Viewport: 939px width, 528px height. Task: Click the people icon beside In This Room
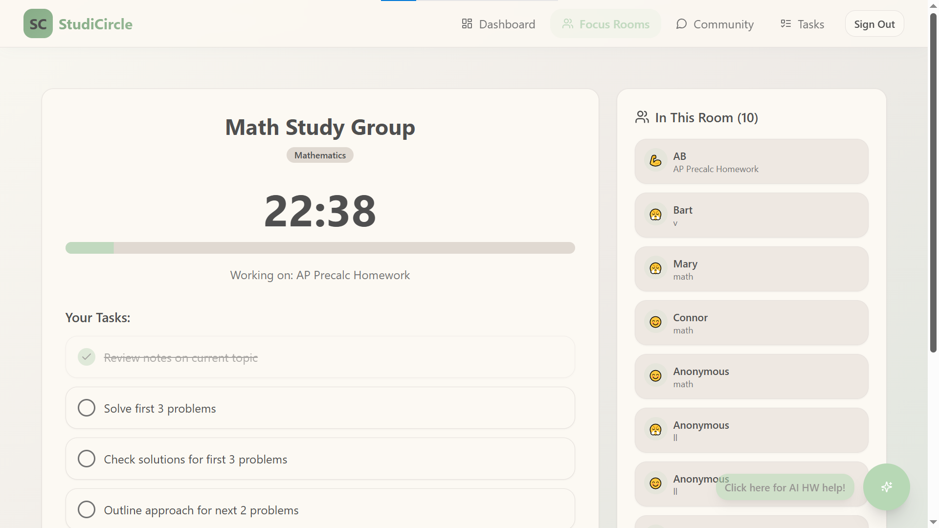(642, 117)
